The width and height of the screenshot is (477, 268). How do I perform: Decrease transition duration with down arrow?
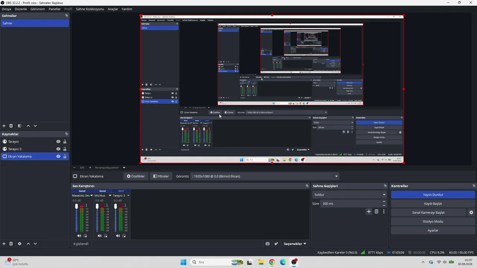(384, 205)
